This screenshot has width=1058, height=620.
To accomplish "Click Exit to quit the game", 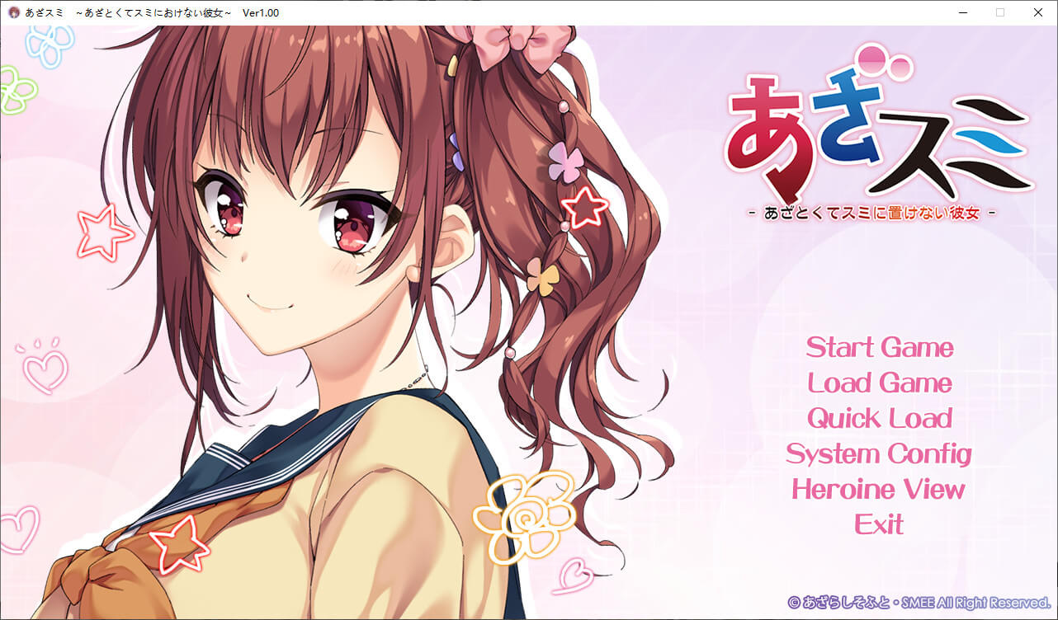I will [879, 524].
